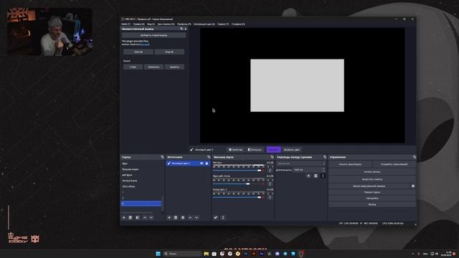Open the three-dot menu of desktop audio channel
The height and width of the screenshot is (258, 459).
coord(270,184)
